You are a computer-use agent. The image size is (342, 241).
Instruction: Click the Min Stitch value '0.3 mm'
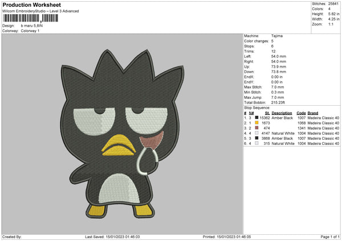click(x=278, y=92)
